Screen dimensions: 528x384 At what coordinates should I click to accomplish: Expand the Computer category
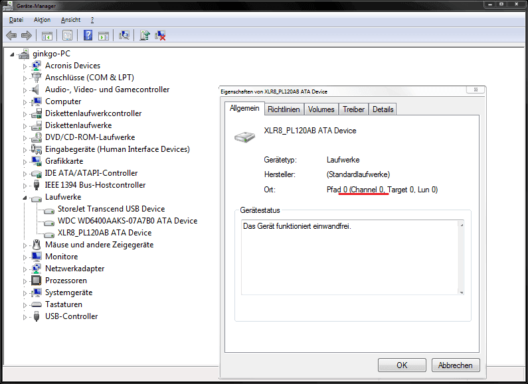tap(25, 102)
